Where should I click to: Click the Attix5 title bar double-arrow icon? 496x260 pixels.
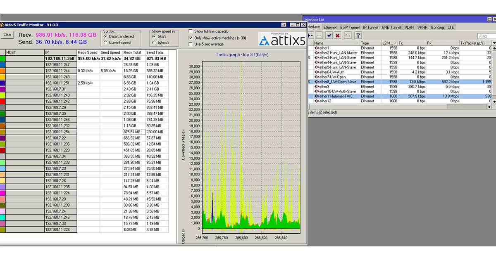(284, 25)
